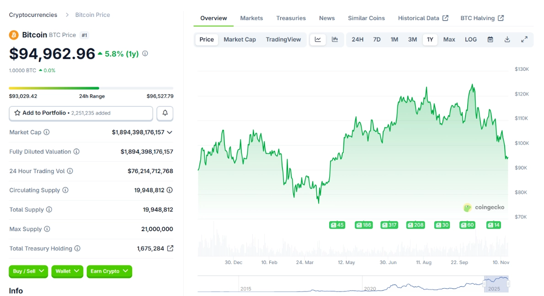The height and width of the screenshot is (296, 544).
Task: Click the 24h Range price bar
Action: point(91,88)
